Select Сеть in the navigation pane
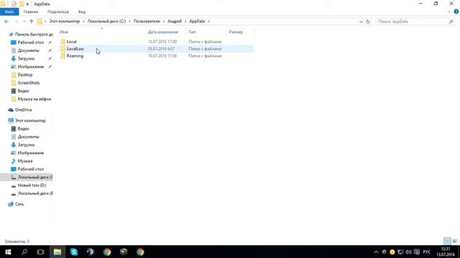460x258 pixels. click(x=19, y=204)
